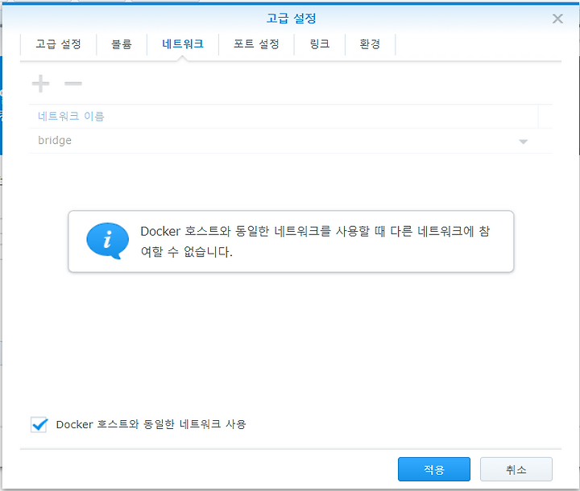Close the 고급 설정 dialog with X

557,19
